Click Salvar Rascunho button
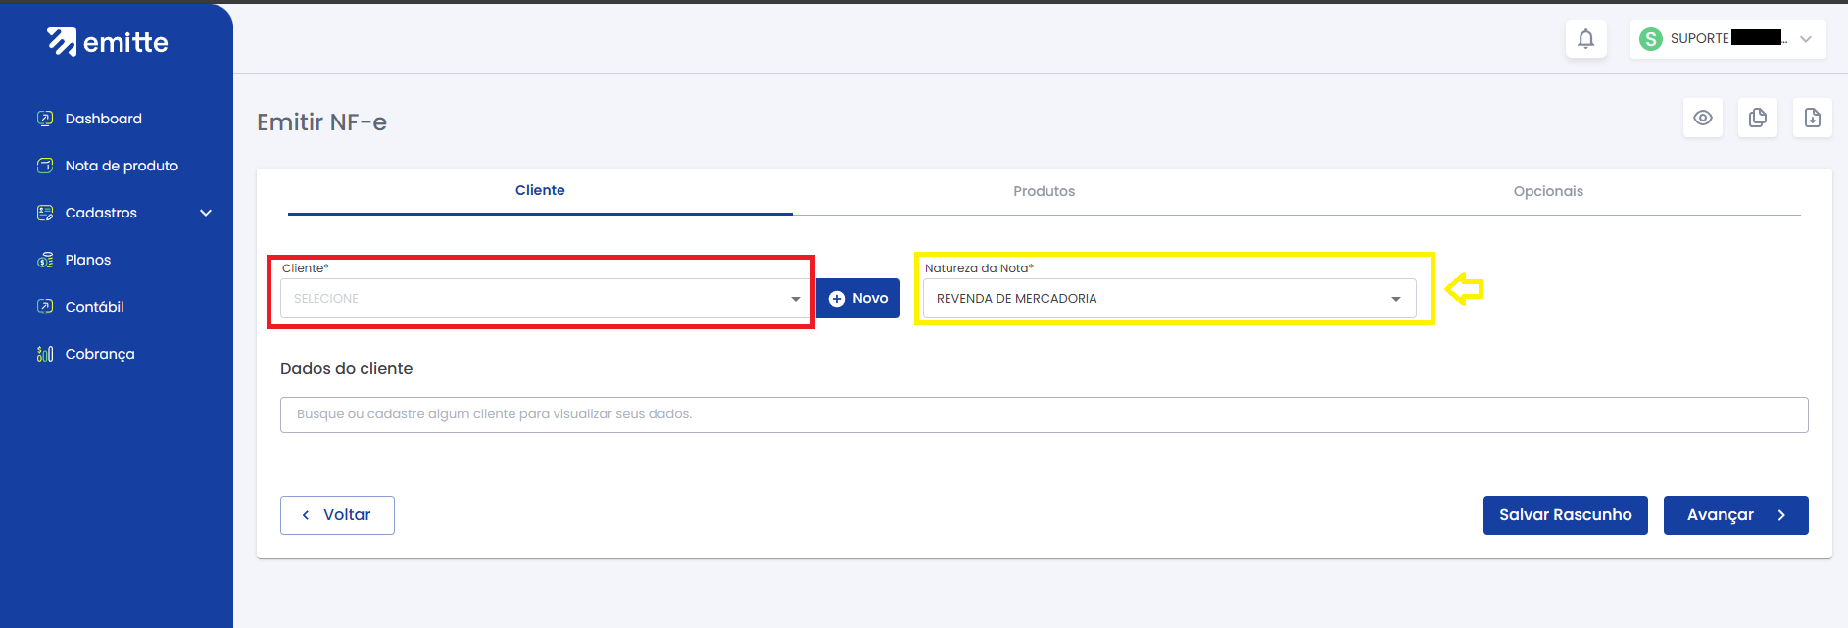Image resolution: width=1848 pixels, height=628 pixels. 1565,515
